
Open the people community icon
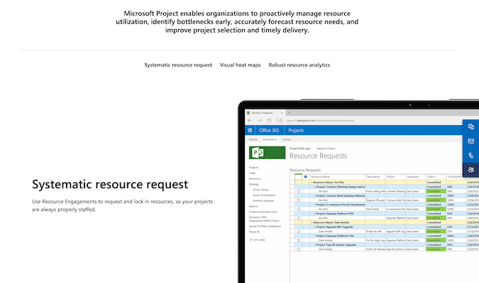(x=470, y=170)
